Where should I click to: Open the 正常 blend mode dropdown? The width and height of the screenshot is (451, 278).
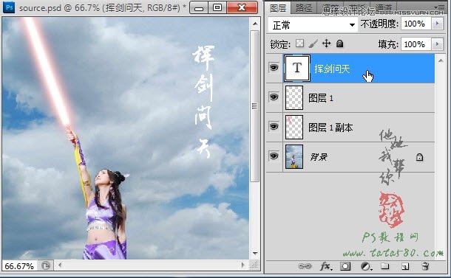tap(313, 25)
